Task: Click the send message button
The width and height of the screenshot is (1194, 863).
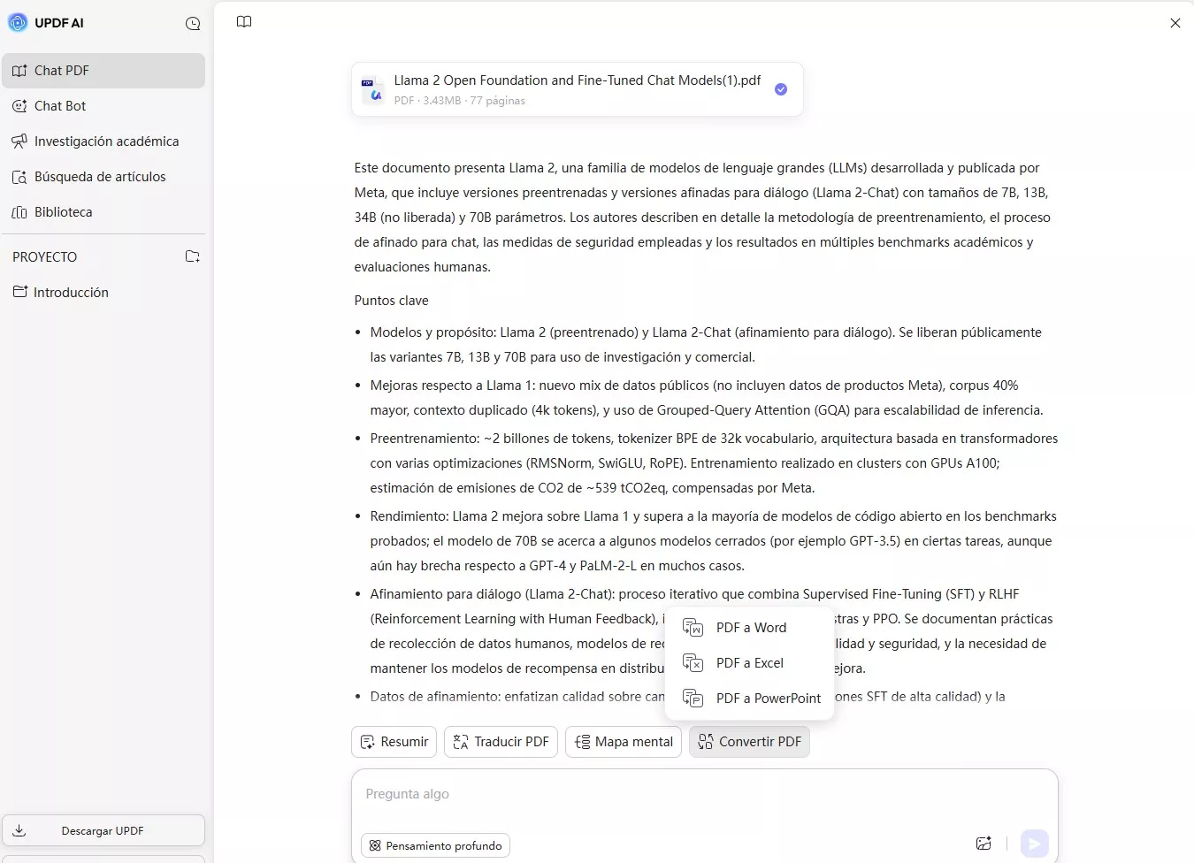Action: pyautogui.click(x=1034, y=844)
